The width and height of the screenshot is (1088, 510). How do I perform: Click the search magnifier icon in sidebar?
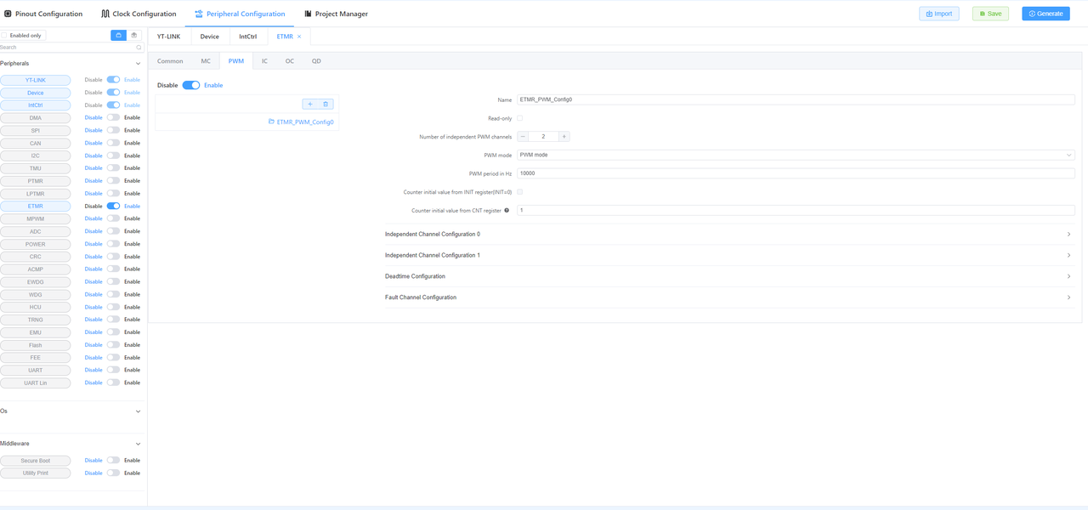click(x=139, y=48)
